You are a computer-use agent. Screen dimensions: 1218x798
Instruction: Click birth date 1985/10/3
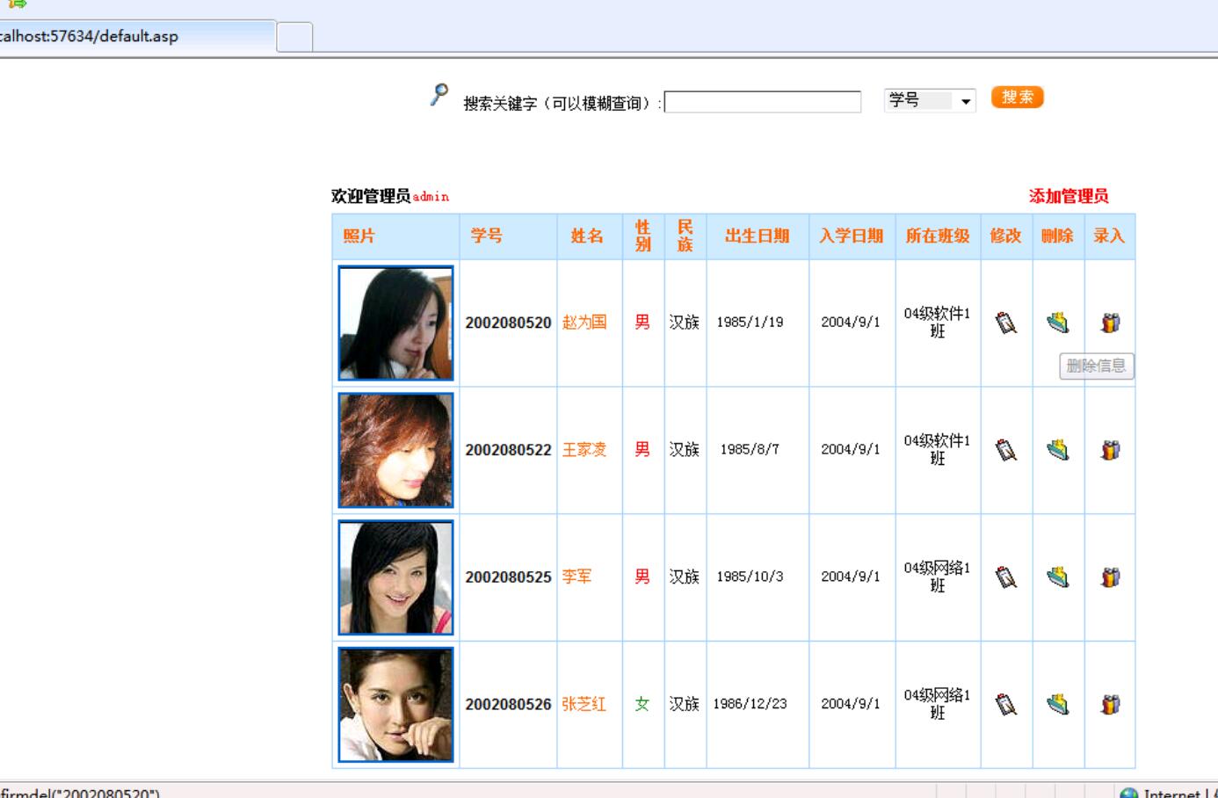point(750,577)
